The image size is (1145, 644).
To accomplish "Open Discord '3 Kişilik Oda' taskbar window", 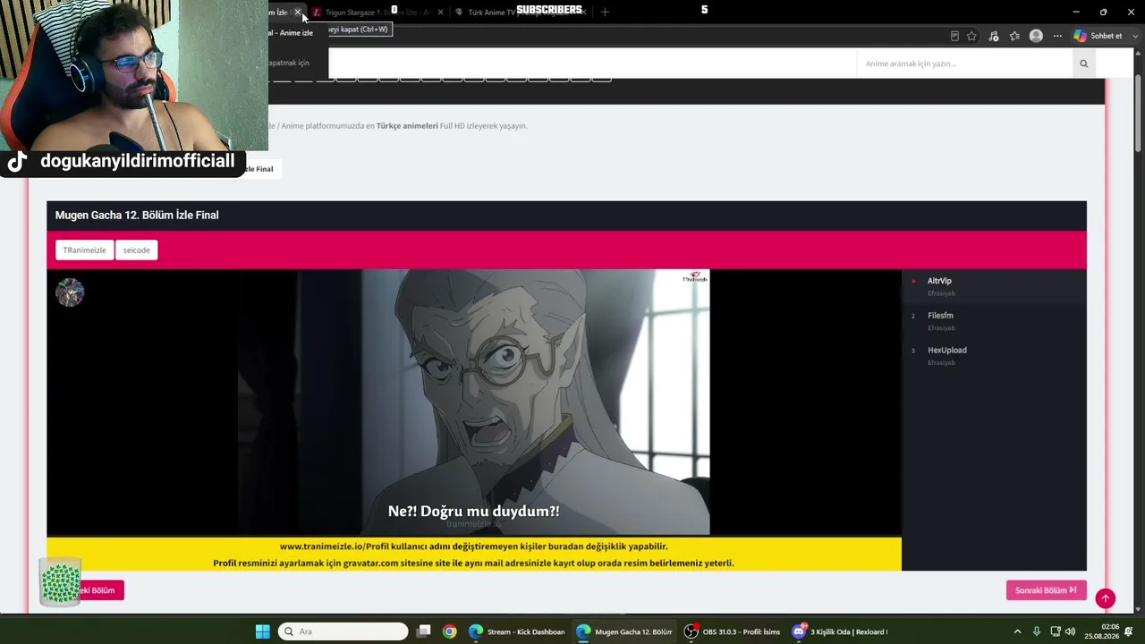I will (839, 631).
